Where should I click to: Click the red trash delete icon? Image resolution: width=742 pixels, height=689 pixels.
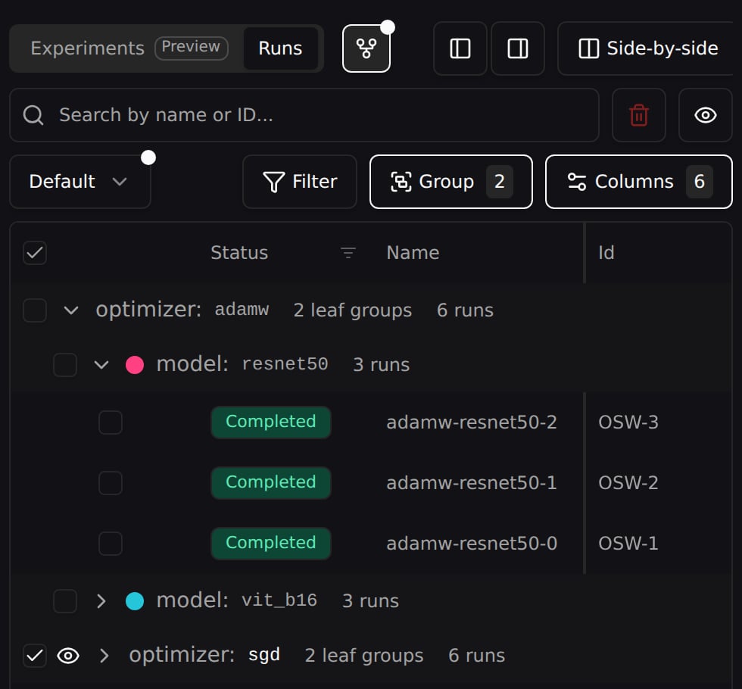[639, 115]
